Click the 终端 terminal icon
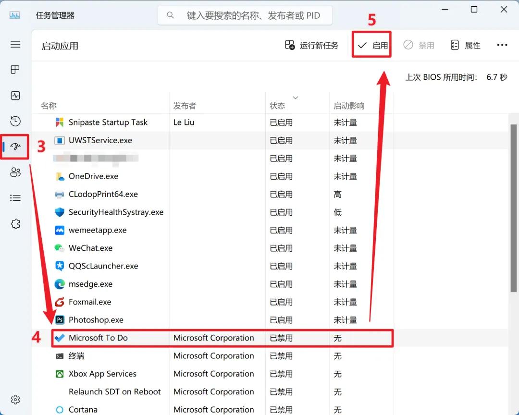The height and width of the screenshot is (415, 519). click(x=60, y=356)
